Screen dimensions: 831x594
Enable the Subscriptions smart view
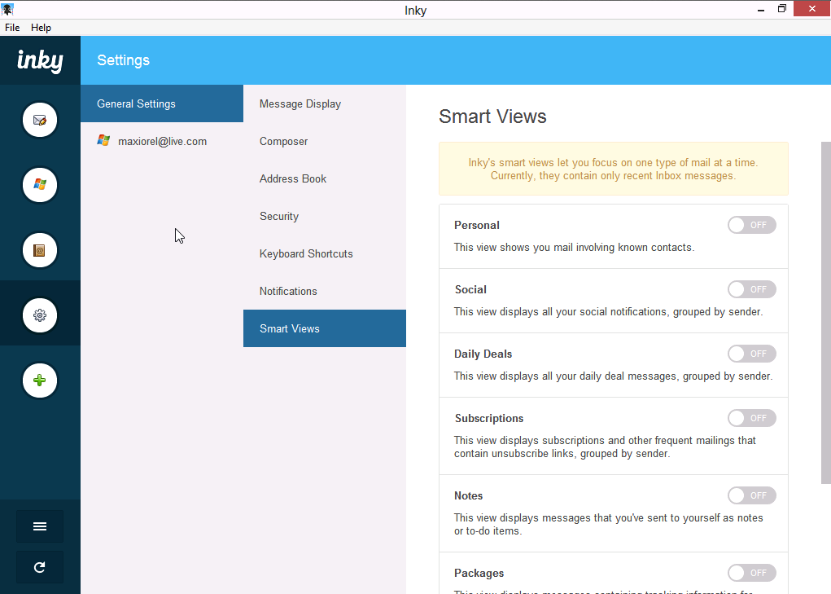pyautogui.click(x=751, y=419)
